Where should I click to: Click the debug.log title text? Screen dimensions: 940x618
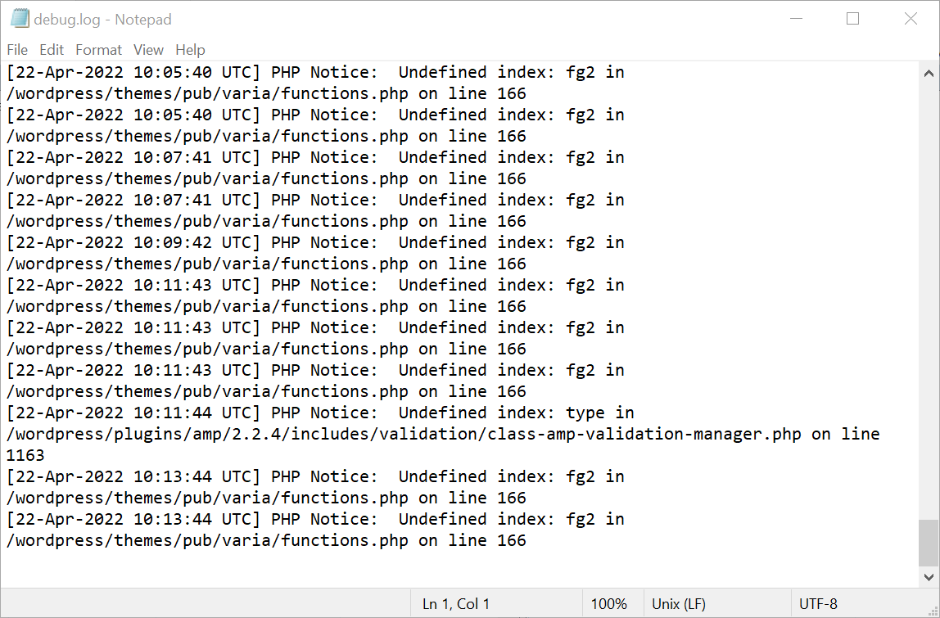coord(67,18)
